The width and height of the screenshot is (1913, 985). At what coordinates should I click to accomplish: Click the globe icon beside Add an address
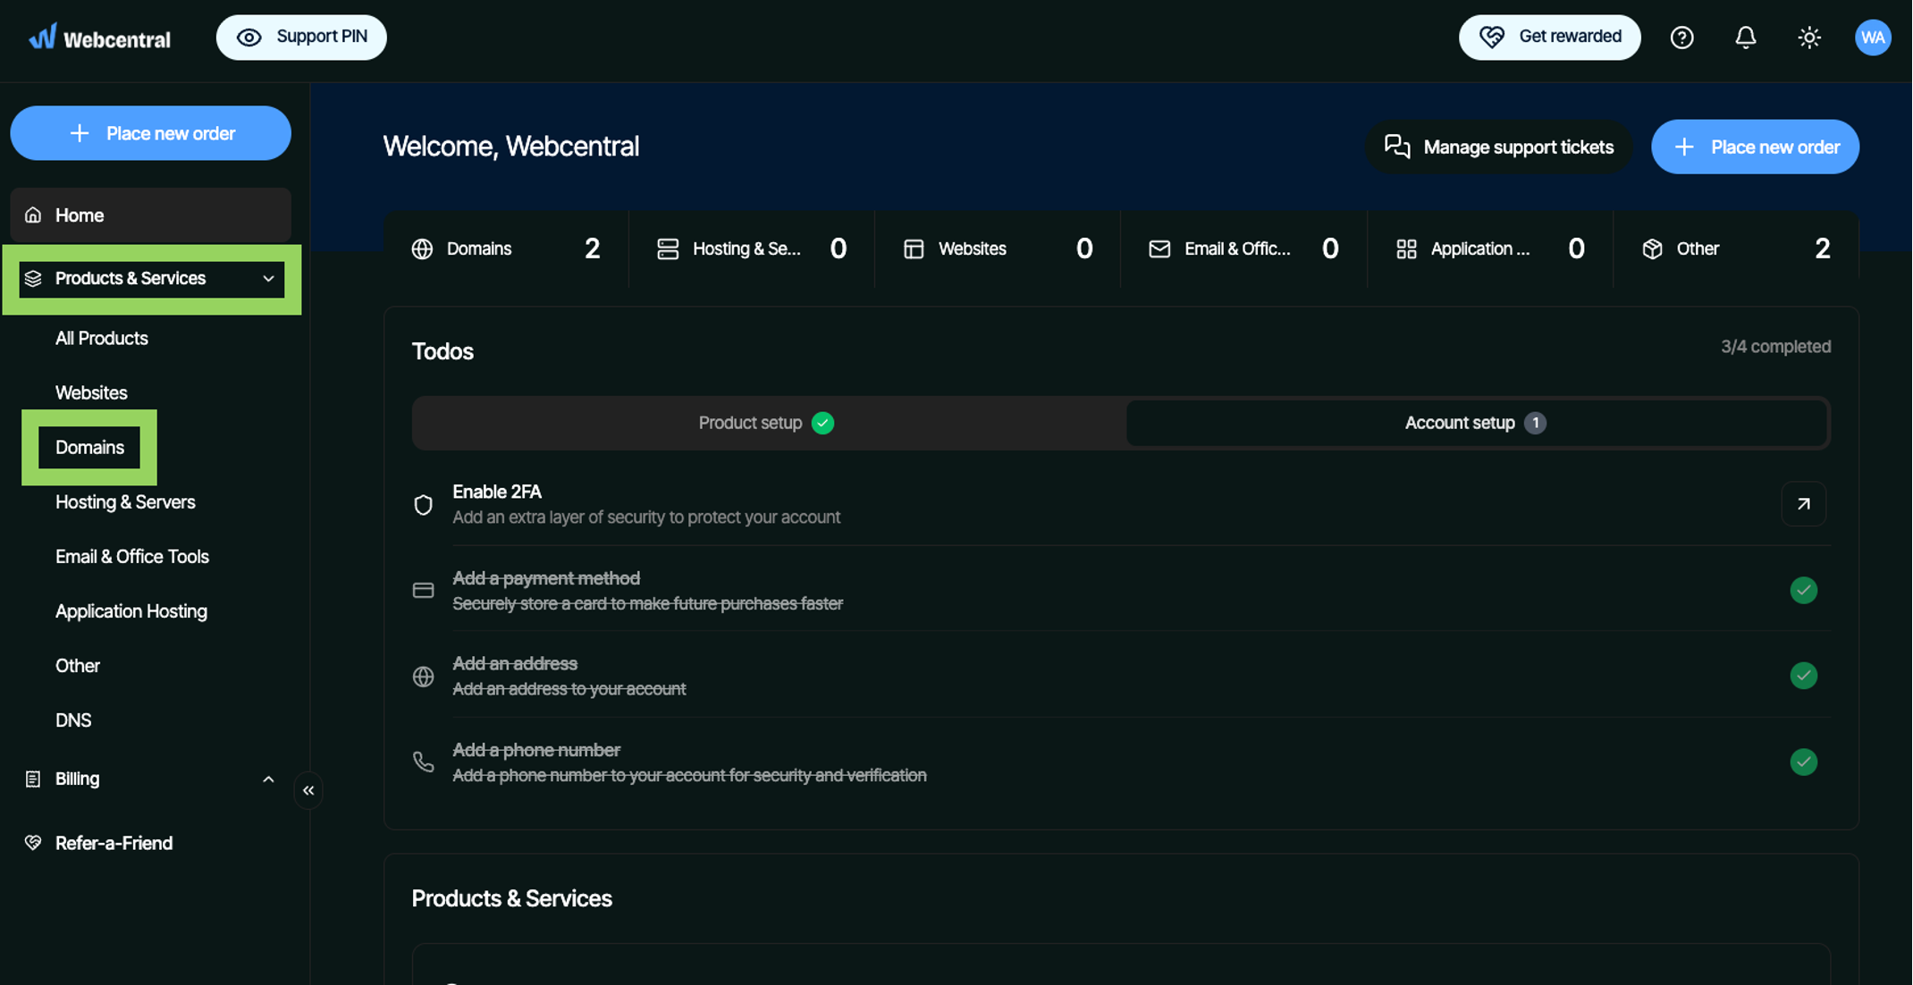(x=423, y=677)
